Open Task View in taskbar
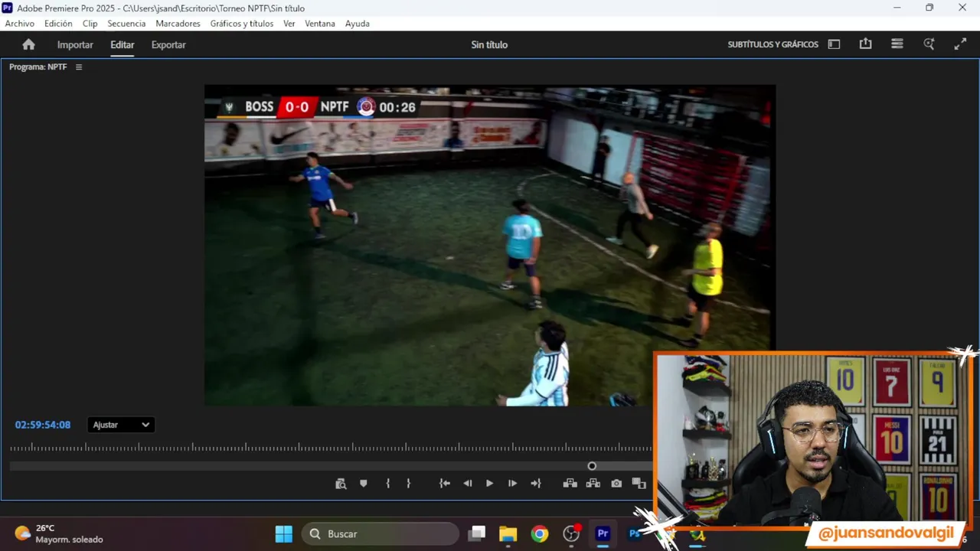 [x=477, y=533]
